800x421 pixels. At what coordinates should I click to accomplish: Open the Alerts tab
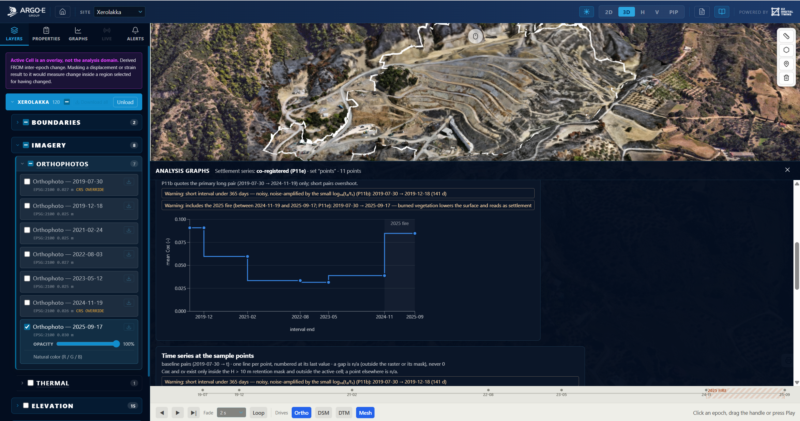click(135, 34)
